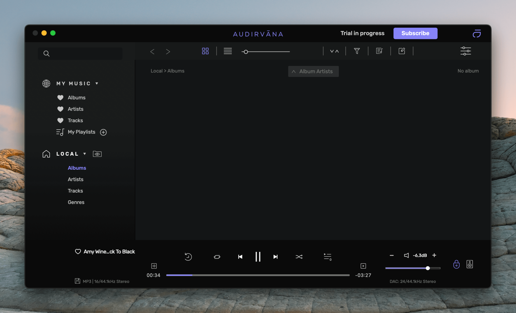Click the repeat/loop track icon
This screenshot has height=313, width=516.
click(x=217, y=256)
